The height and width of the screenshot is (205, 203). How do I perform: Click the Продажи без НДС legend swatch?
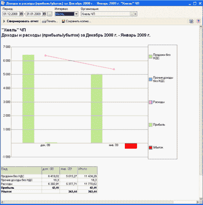(151, 56)
